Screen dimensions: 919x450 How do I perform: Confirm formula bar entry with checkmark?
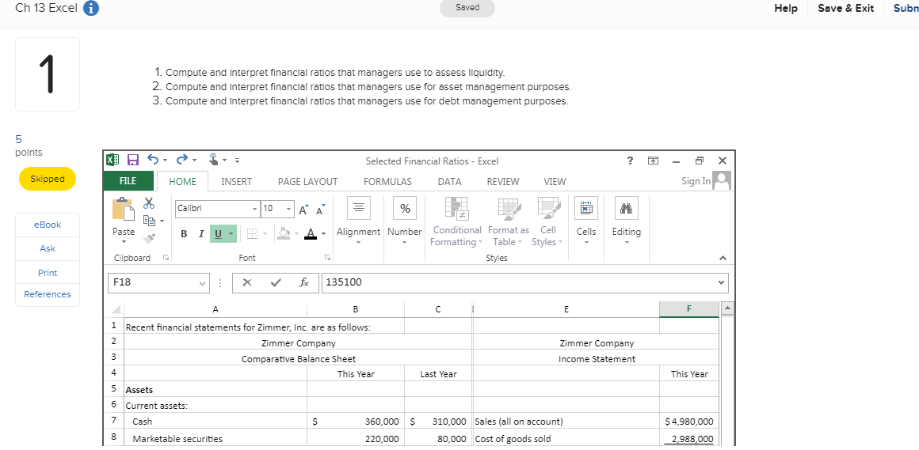coord(276,282)
